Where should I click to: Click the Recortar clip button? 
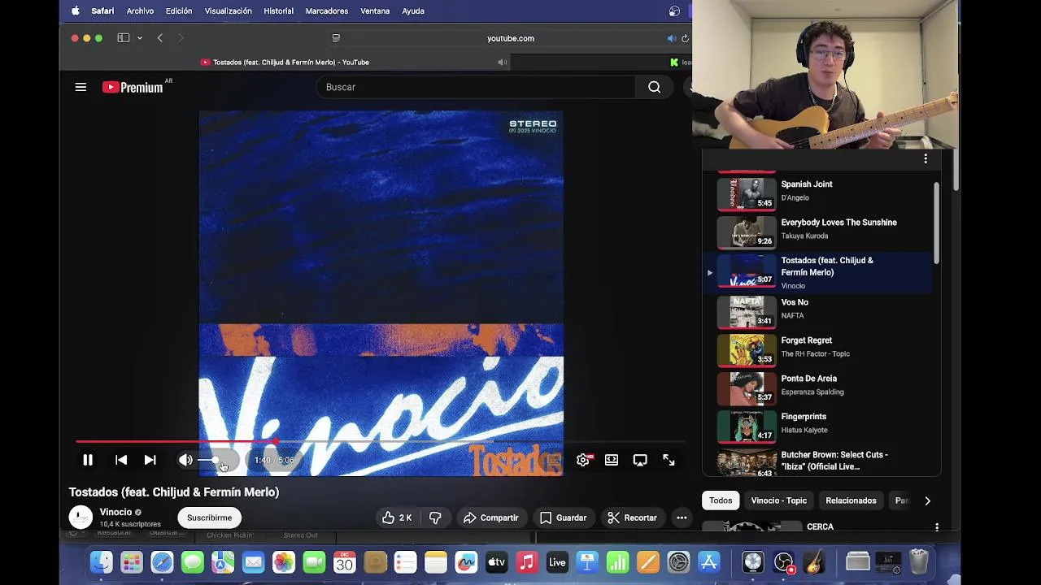(x=632, y=518)
